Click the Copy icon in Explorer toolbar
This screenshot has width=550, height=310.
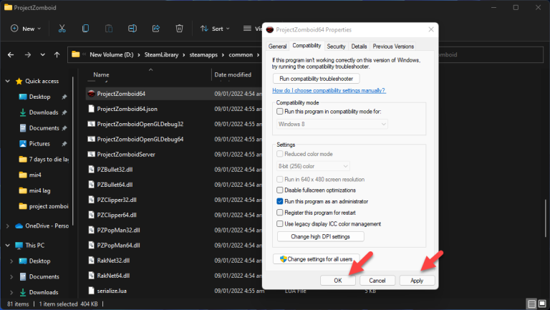point(85,29)
